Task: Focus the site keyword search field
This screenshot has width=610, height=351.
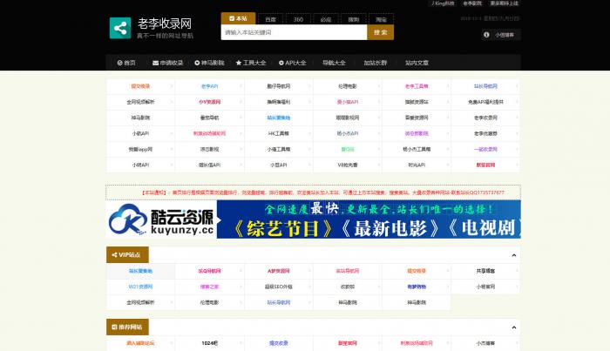Action: (292, 32)
